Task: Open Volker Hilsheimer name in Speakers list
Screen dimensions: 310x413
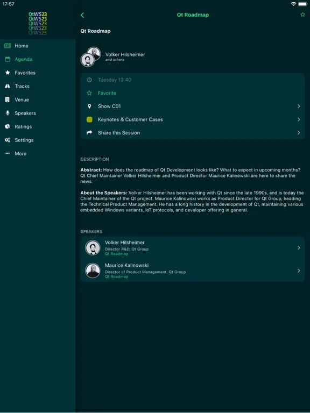Action: (125, 243)
